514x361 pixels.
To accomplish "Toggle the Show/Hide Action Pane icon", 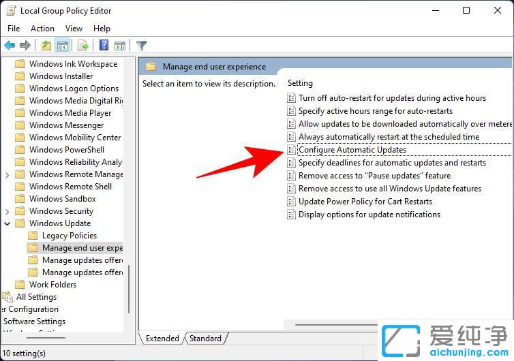I will [x=120, y=46].
